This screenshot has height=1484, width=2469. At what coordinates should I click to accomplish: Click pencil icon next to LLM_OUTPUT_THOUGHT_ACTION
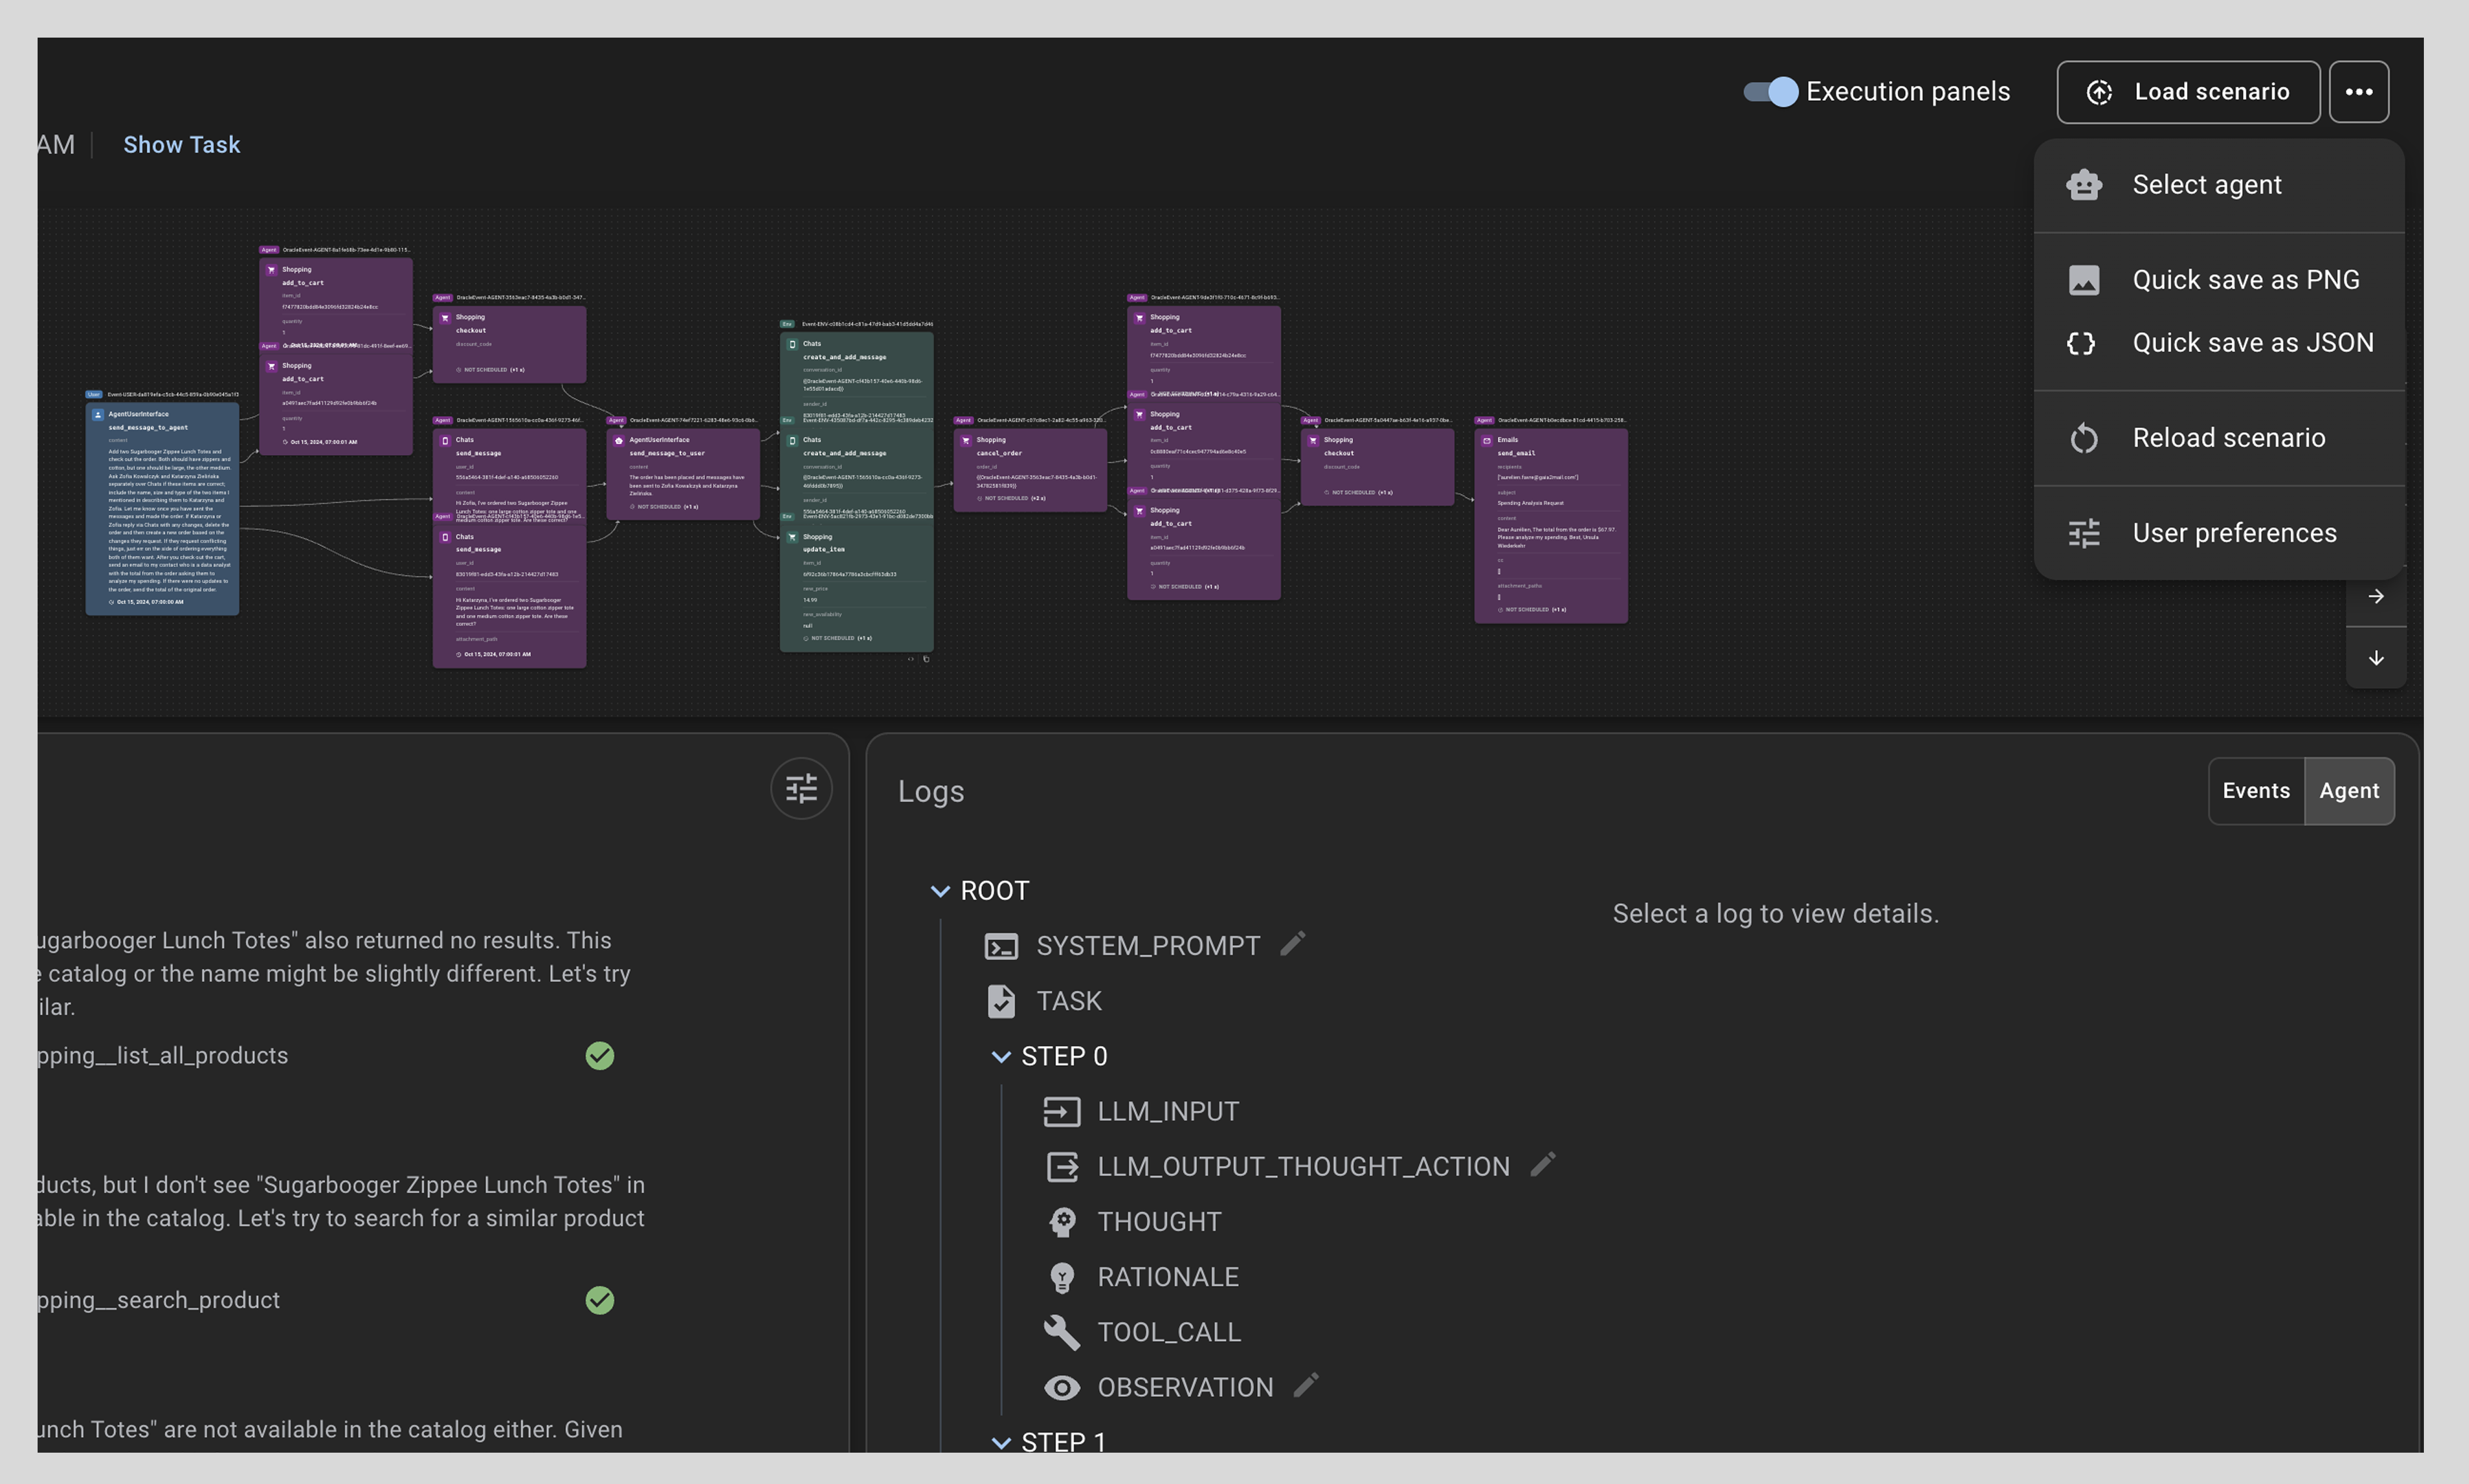[1543, 1164]
